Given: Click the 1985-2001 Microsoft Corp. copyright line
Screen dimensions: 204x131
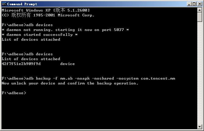Looking at the screenshot, I should coord(48,15).
